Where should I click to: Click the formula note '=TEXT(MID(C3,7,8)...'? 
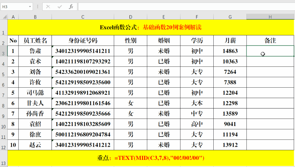(x=159, y=158)
